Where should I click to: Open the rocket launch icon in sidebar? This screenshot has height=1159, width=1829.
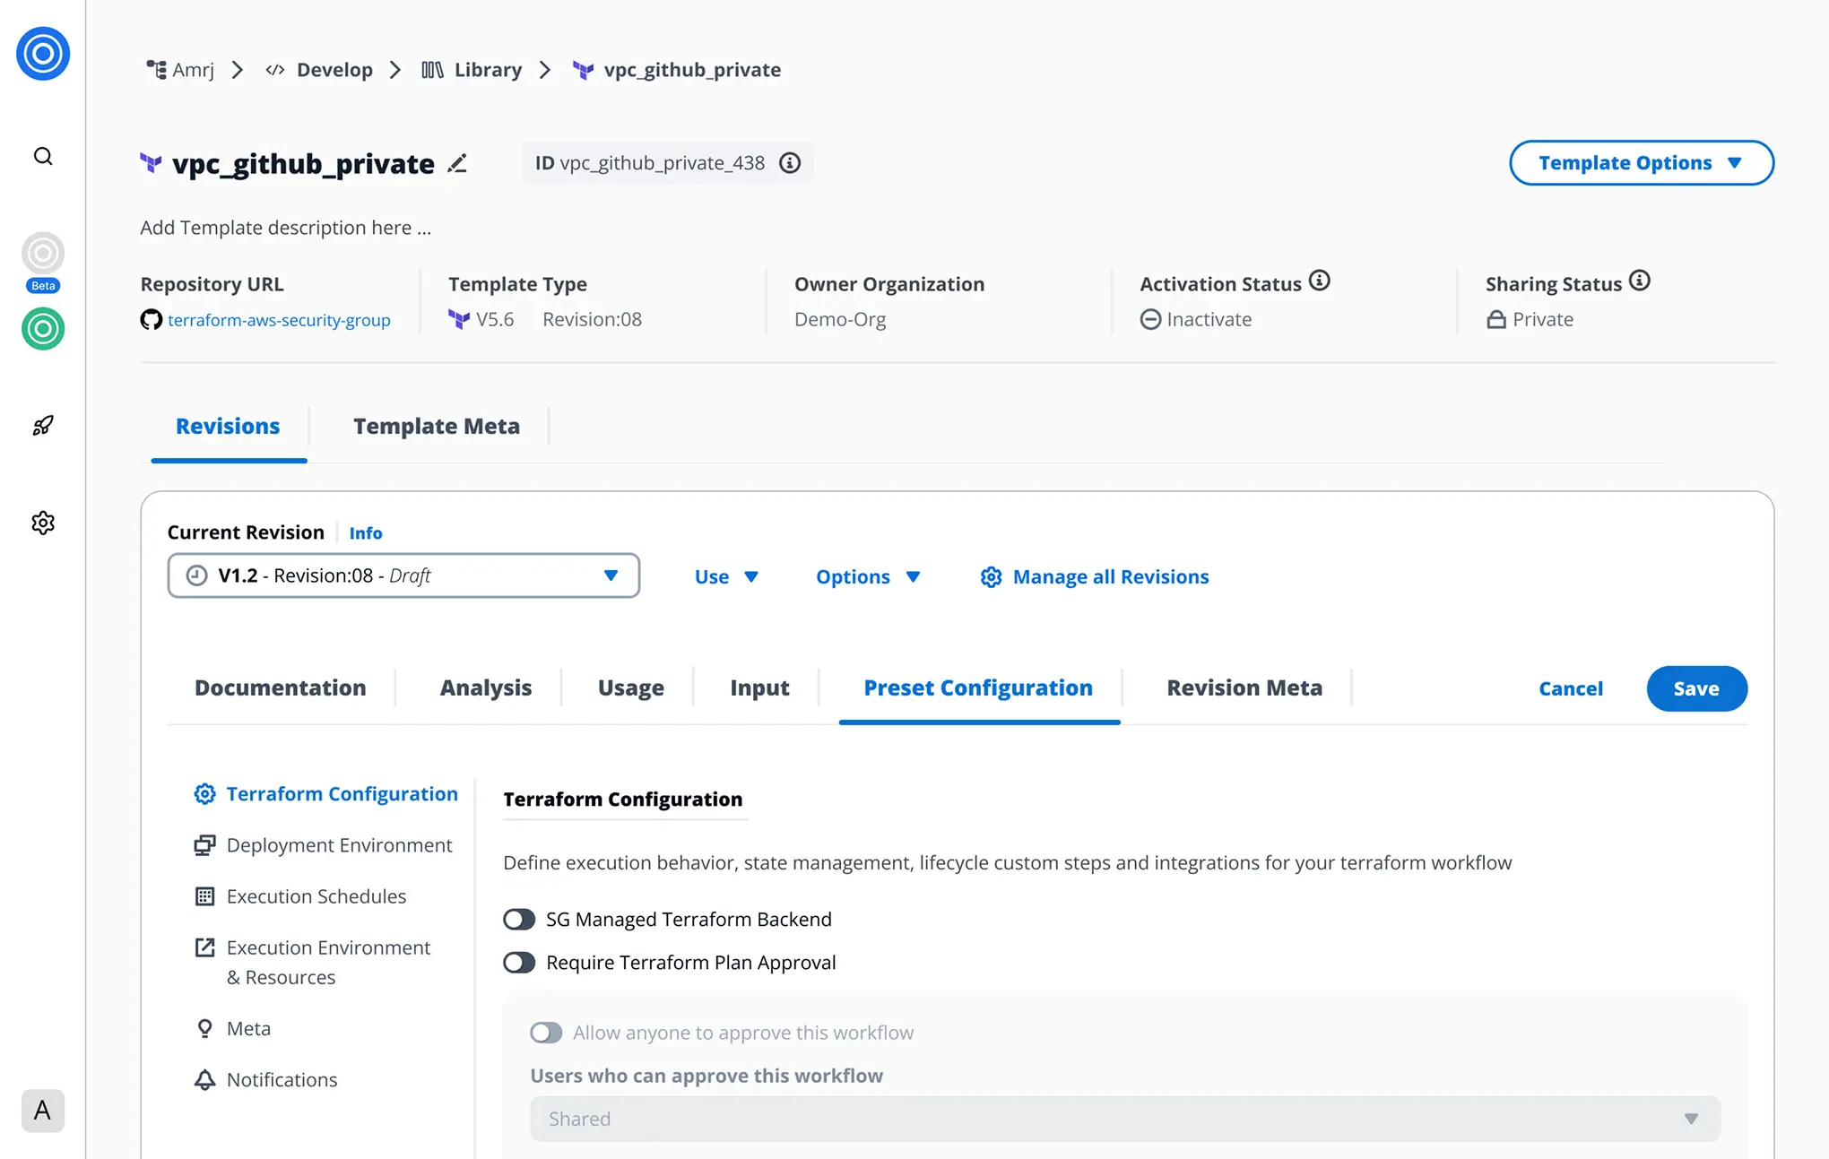click(43, 425)
